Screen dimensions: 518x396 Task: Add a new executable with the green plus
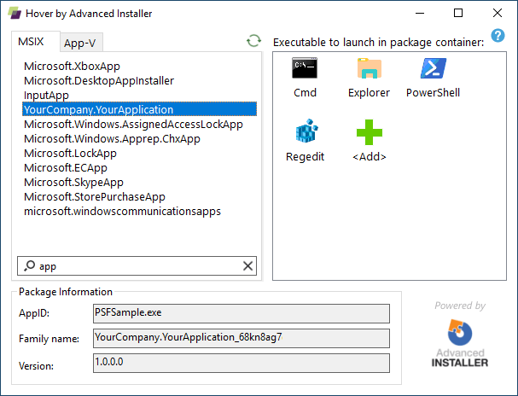[x=370, y=140]
